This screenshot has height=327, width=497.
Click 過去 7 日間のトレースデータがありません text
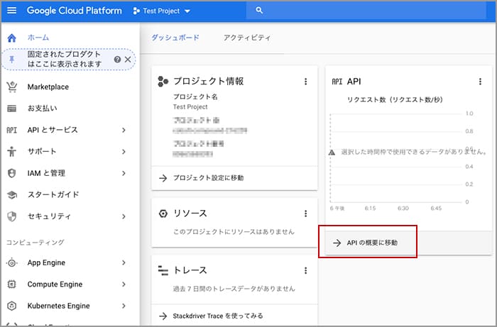click(234, 289)
